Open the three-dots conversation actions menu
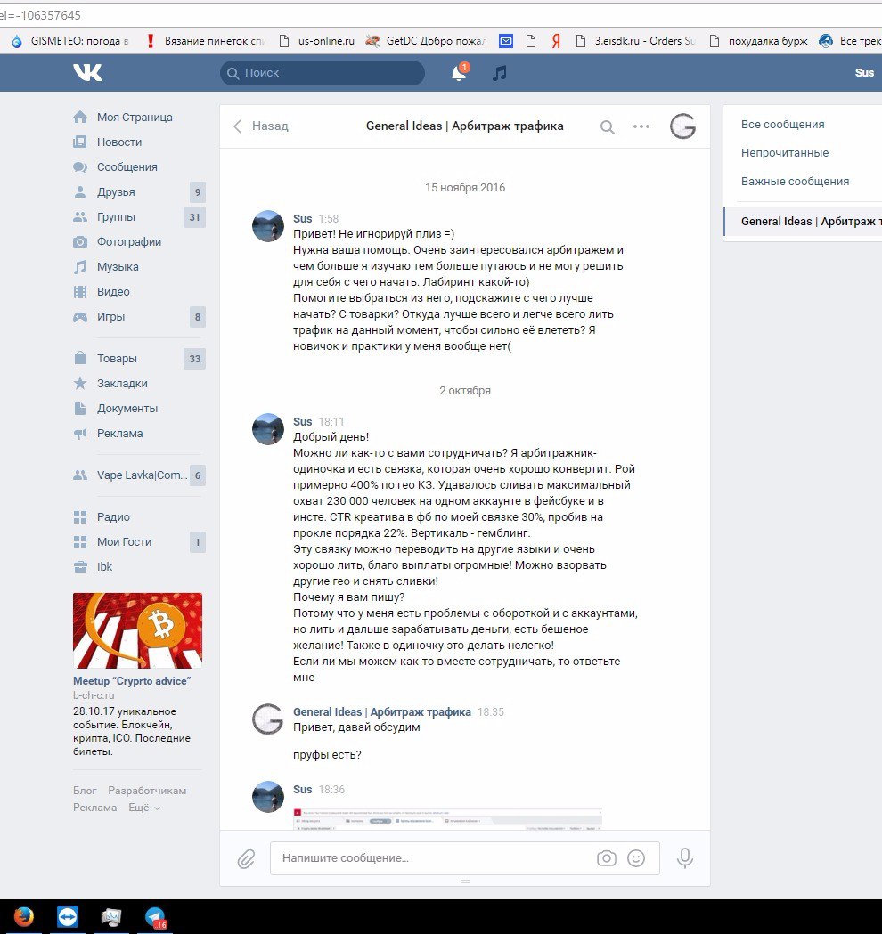 [641, 126]
